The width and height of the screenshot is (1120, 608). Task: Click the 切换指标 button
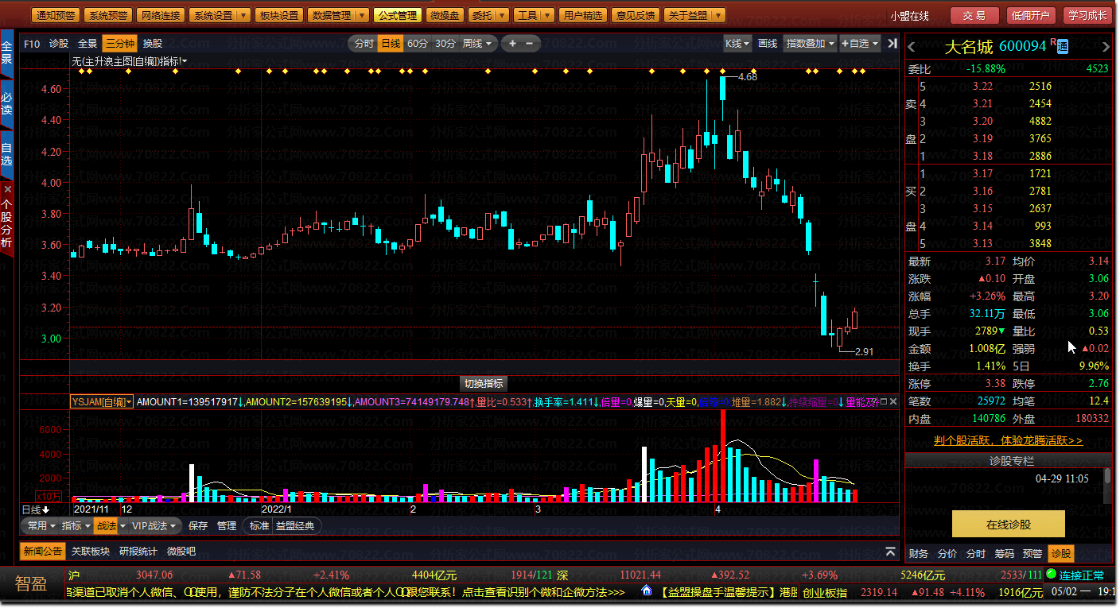(484, 384)
